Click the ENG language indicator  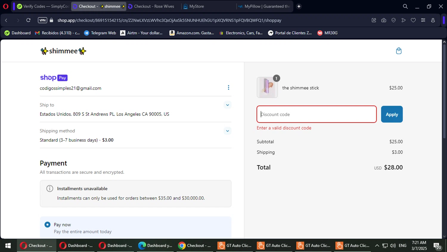tap(403, 245)
